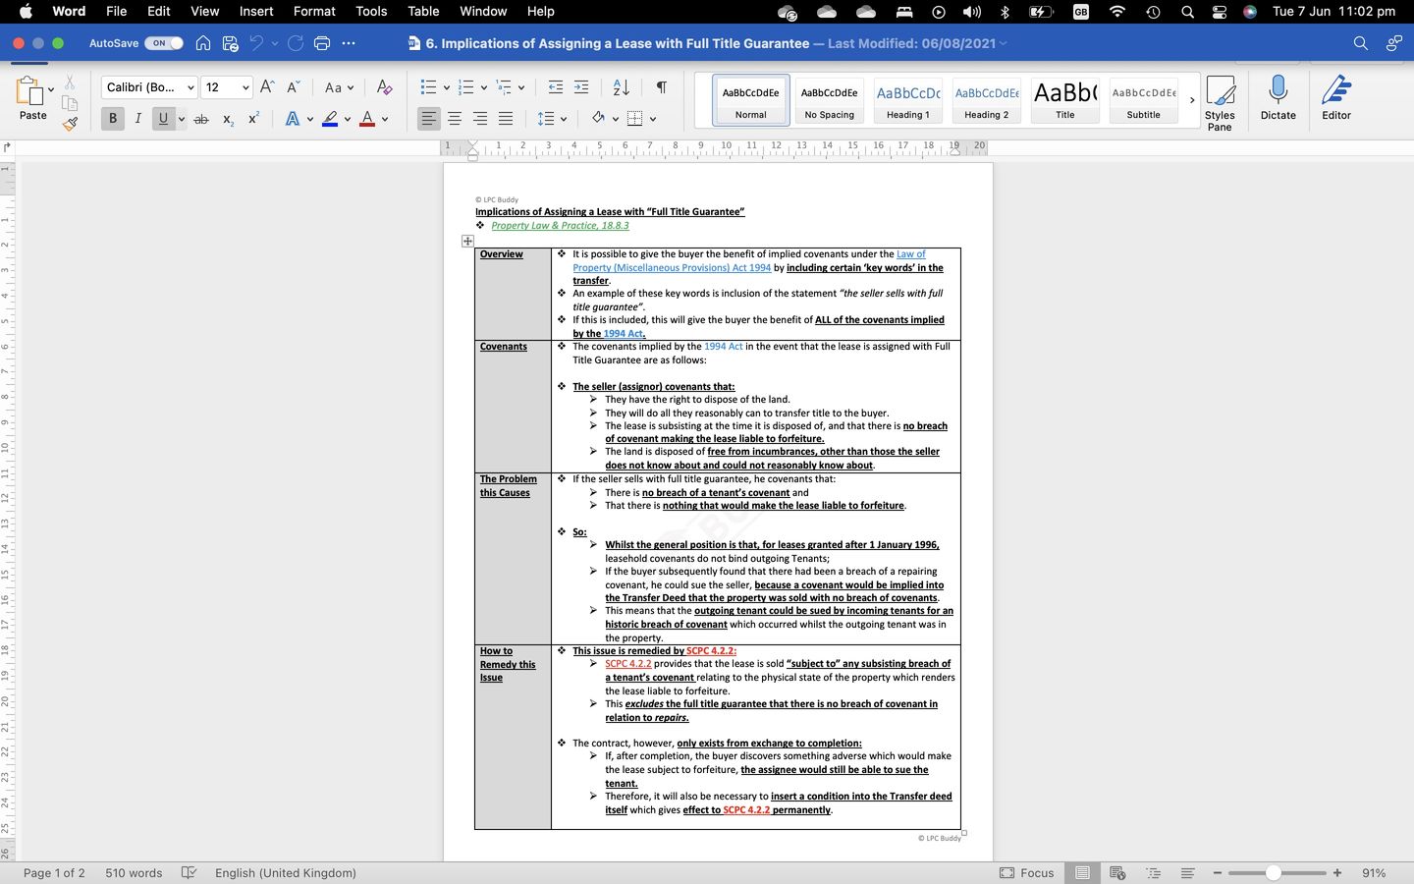The image size is (1414, 884).
Task: Decrease indent of the paragraph
Action: 556,87
